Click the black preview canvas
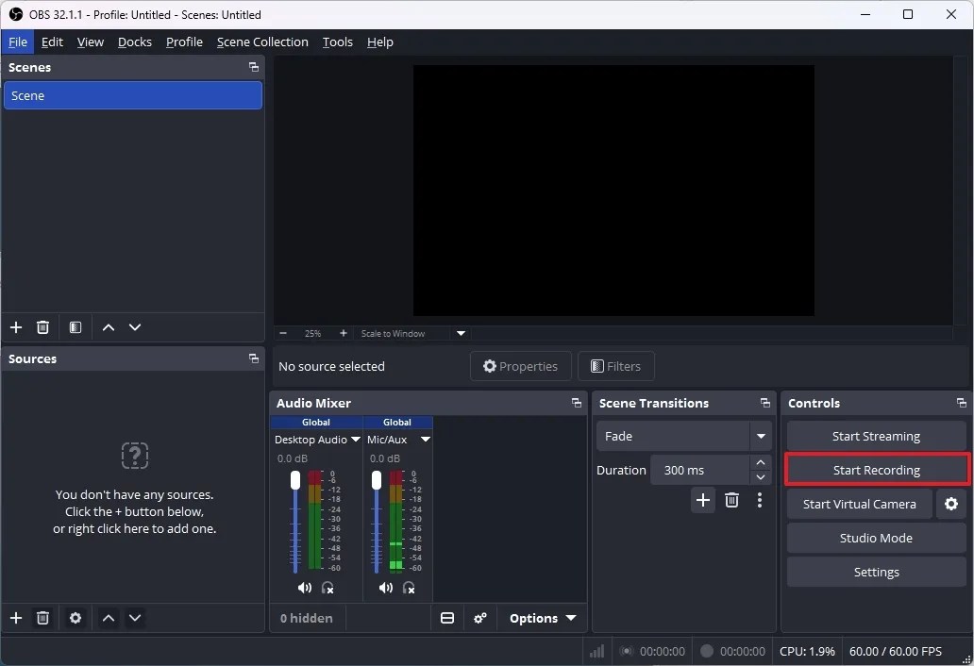Screen dimensions: 974x666 (x=613, y=191)
